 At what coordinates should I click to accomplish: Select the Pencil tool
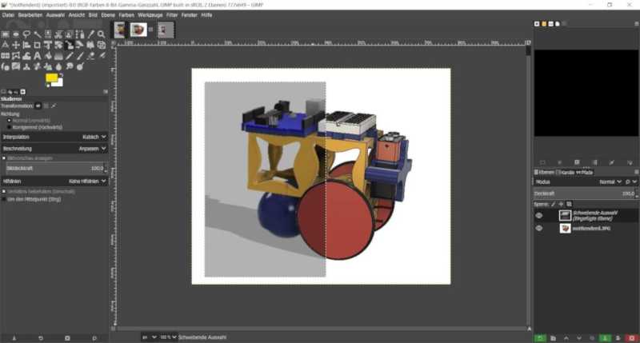(70, 55)
